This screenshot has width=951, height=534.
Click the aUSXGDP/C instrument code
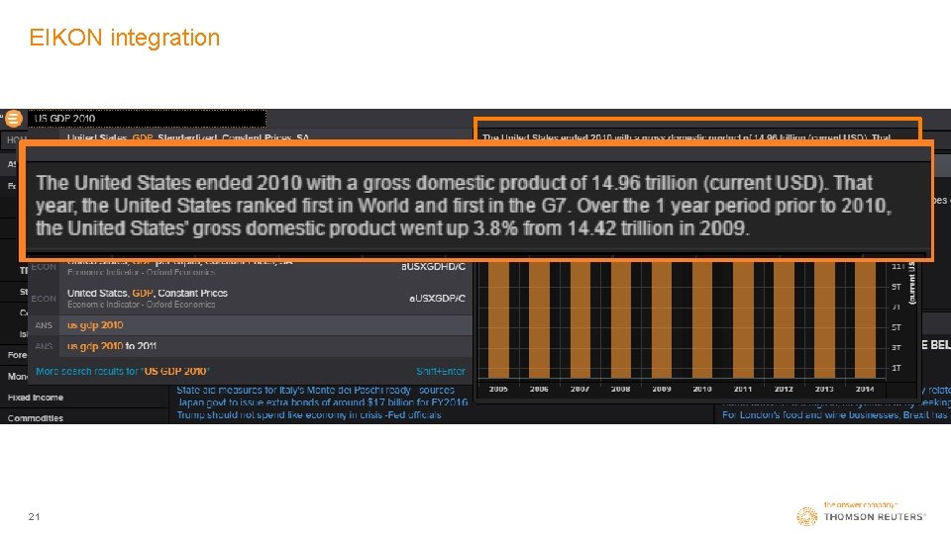click(437, 299)
